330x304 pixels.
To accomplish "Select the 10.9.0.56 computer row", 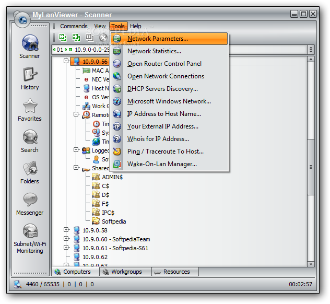I will click(x=90, y=62).
